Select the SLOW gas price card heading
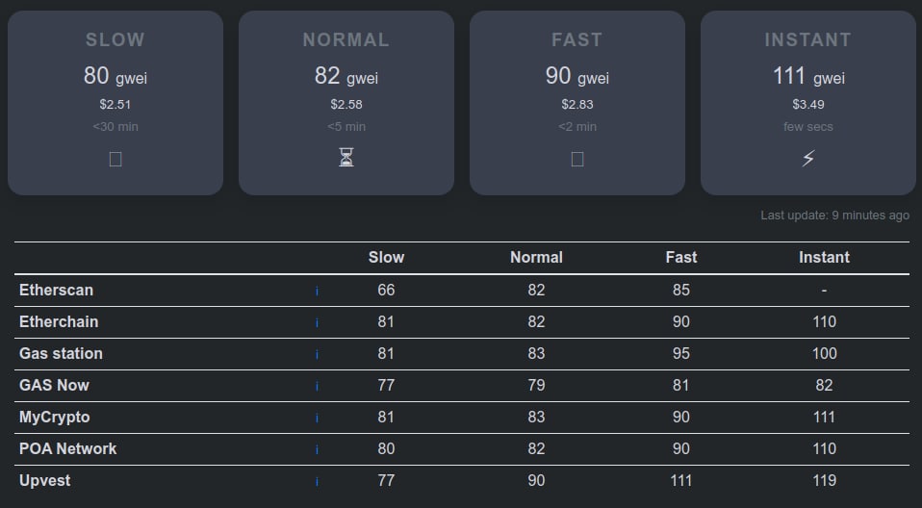The width and height of the screenshot is (922, 508). [115, 39]
